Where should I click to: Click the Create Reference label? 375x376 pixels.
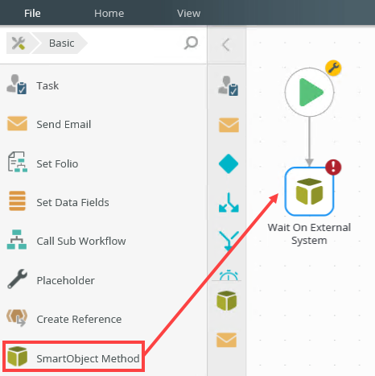coord(79,319)
